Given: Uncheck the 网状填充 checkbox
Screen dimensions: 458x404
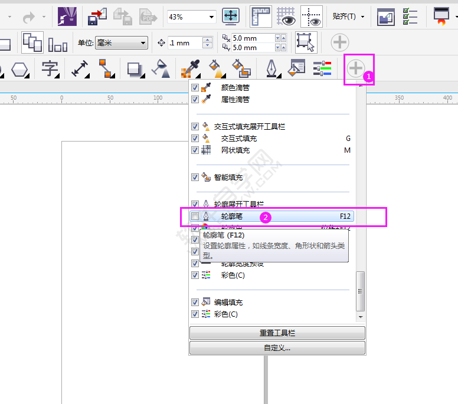Looking at the screenshot, I should 195,150.
